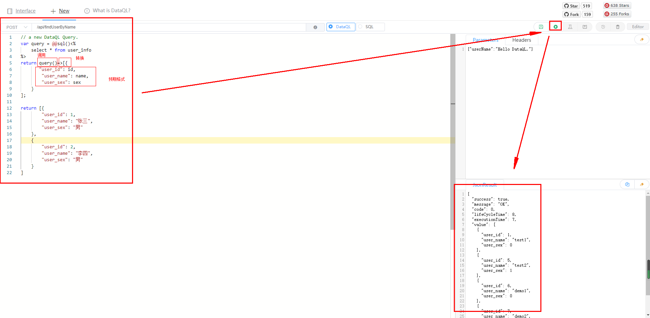
Task: Click code line '"user_name": name,'
Action: point(65,76)
